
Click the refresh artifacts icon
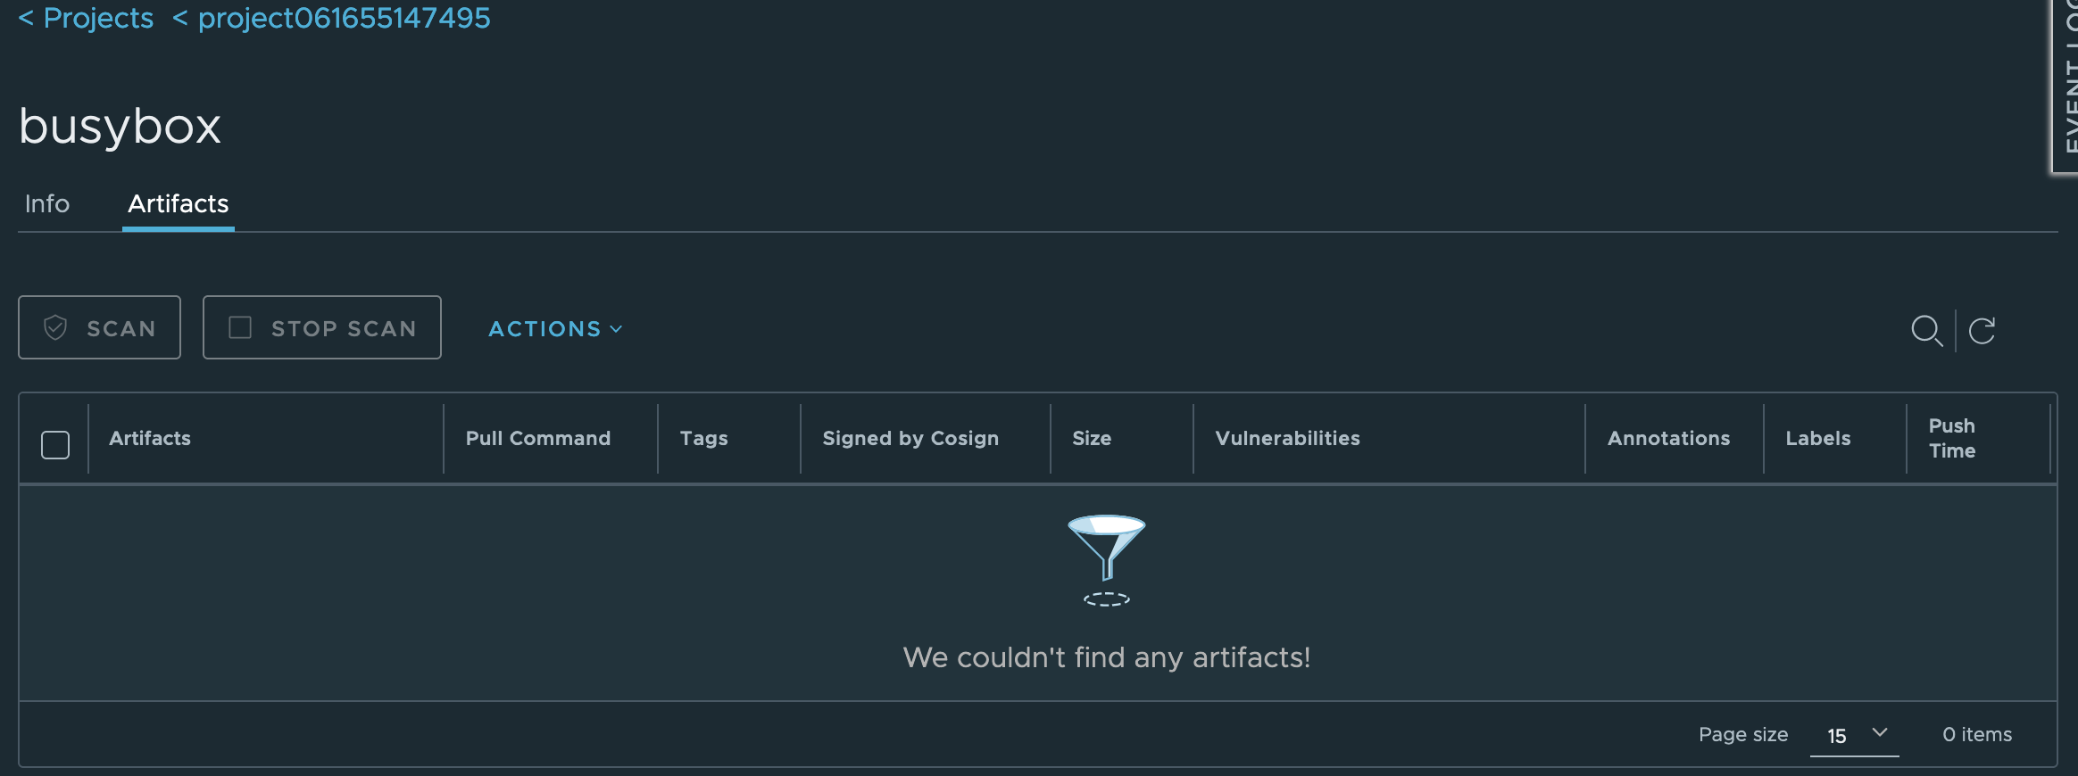1982,332
